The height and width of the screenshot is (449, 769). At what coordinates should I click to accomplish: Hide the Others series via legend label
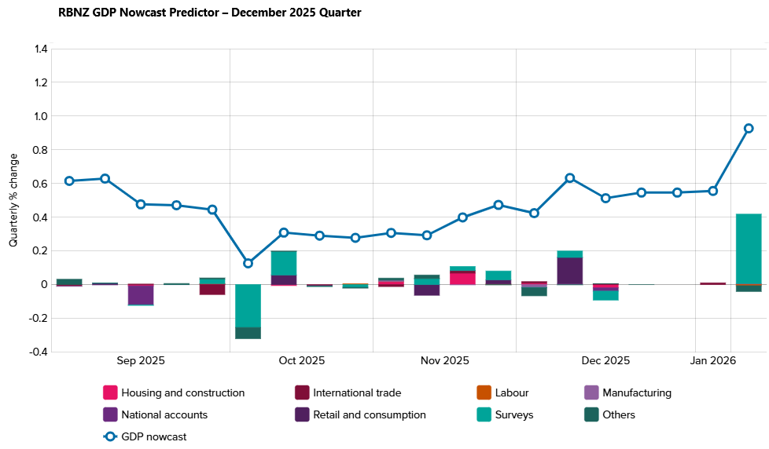(x=618, y=414)
